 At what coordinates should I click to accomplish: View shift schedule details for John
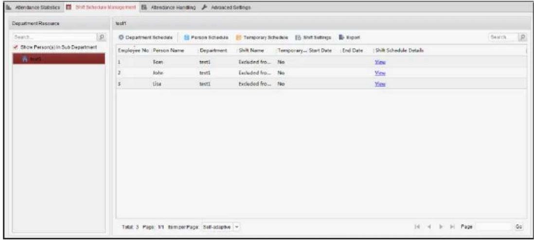click(x=380, y=73)
